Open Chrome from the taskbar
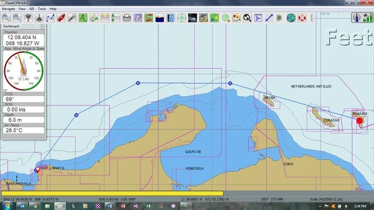Viewport: 374px width, 210px height. pos(35,206)
